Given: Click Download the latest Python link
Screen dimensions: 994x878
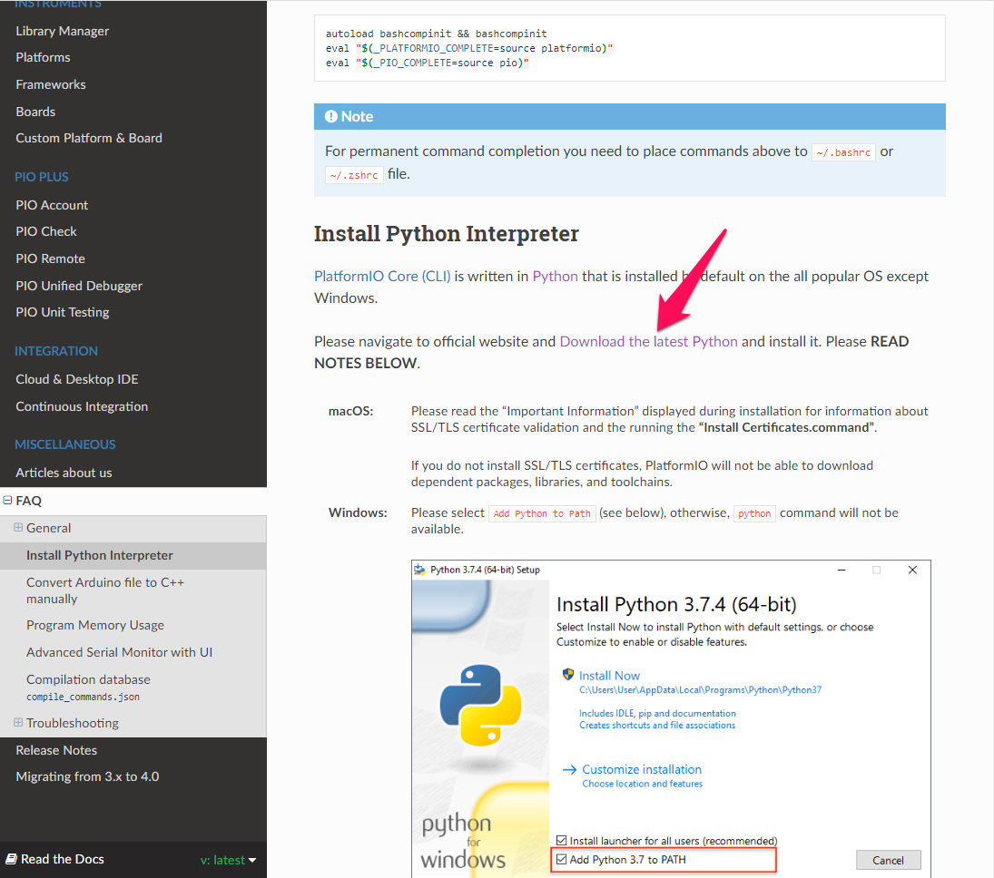Looking at the screenshot, I should pos(648,342).
